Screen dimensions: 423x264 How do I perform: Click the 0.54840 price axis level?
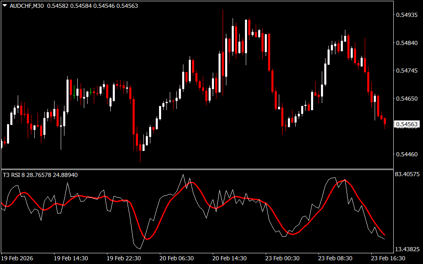coord(407,43)
